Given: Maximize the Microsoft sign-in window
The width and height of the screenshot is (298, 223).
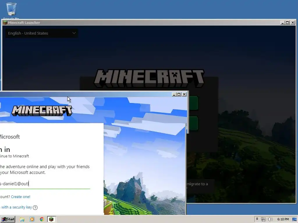Looking at the screenshot, I should point(179,94).
